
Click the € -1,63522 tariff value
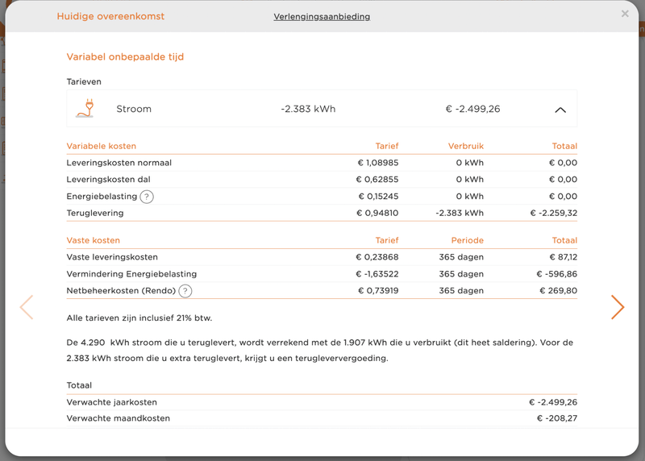point(377,274)
